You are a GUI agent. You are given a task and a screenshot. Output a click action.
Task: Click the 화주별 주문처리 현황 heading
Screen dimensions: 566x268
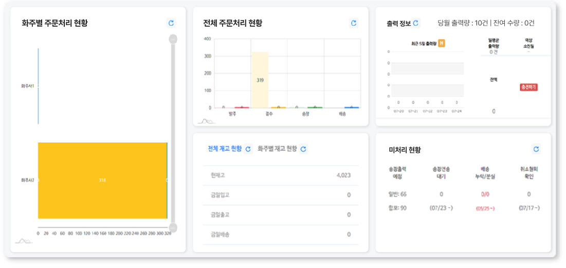point(54,24)
